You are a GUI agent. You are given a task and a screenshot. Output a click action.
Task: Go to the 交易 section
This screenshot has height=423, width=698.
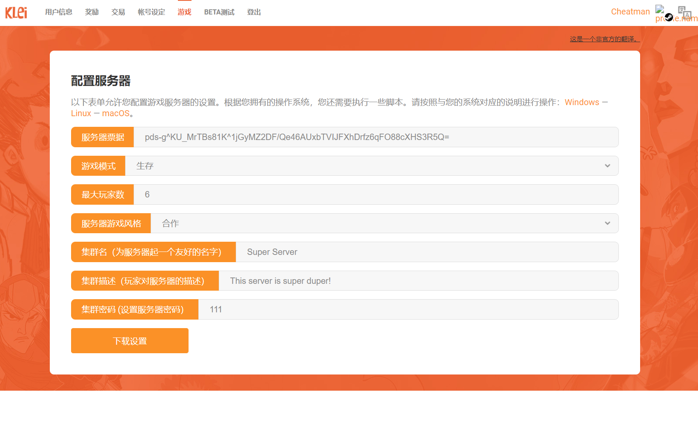[x=118, y=12]
